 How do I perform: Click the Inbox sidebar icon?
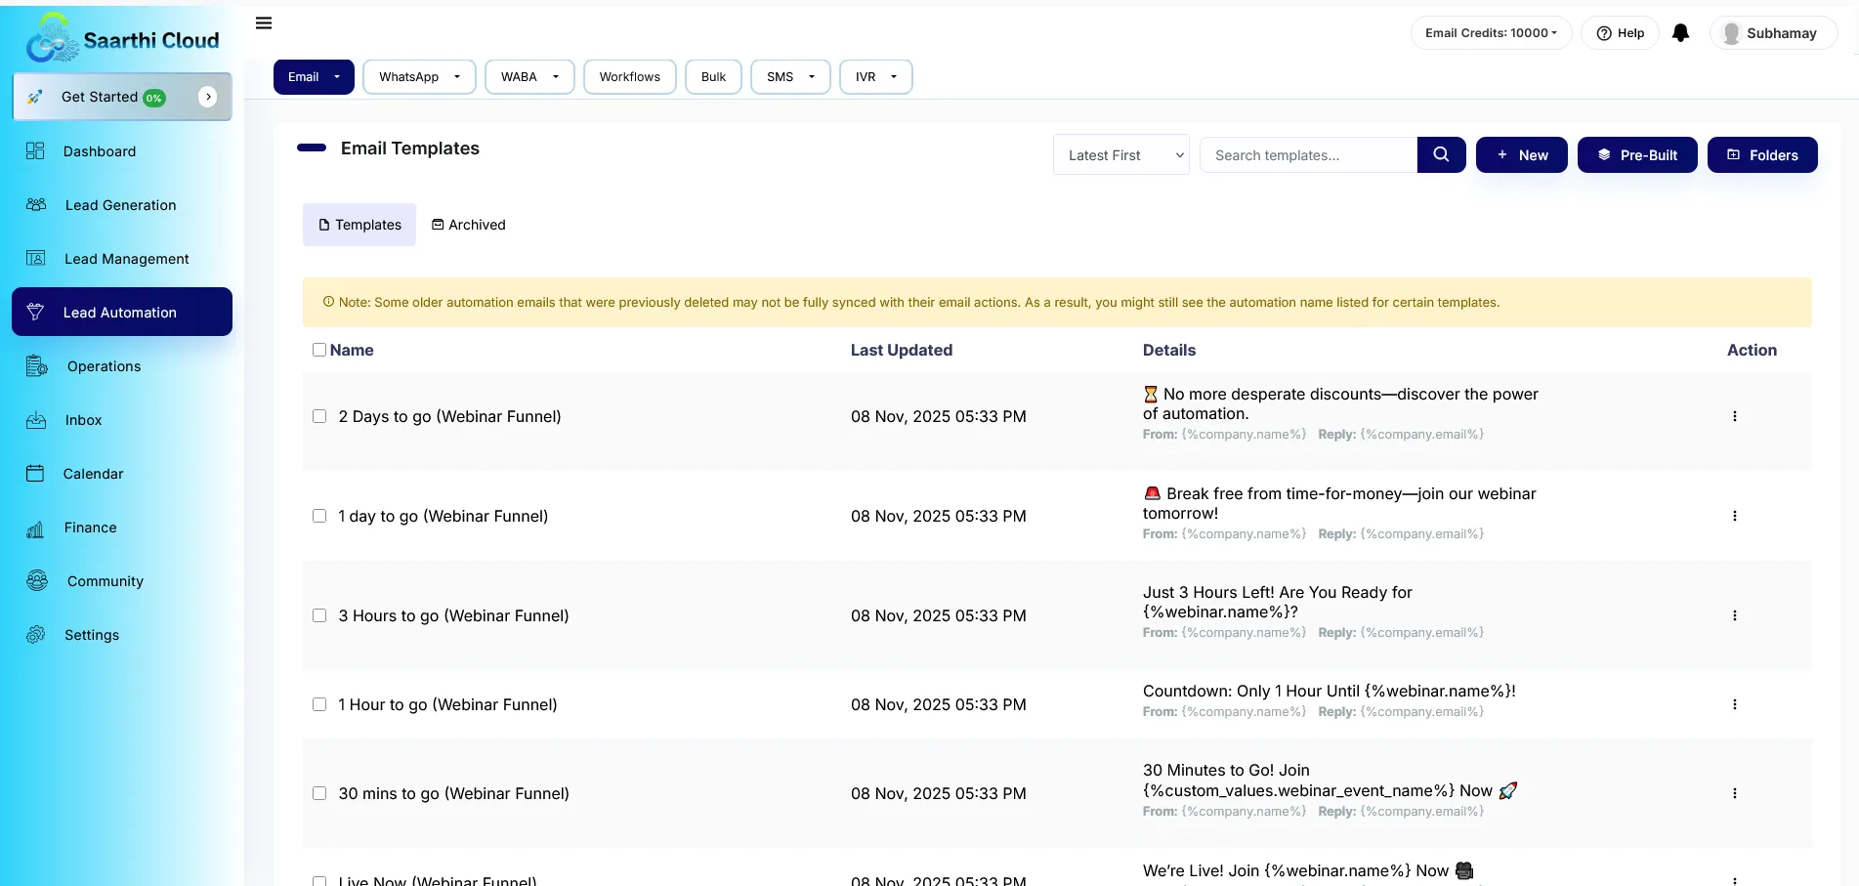[x=36, y=420]
